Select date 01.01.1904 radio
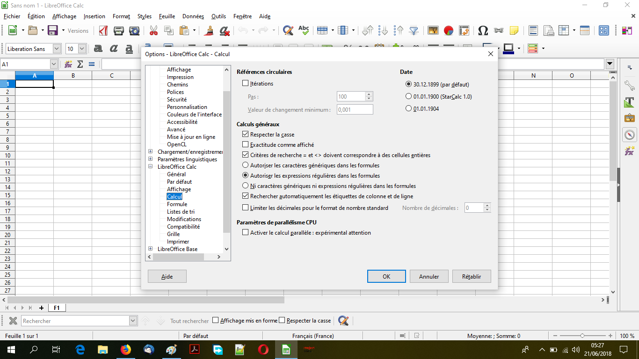 [x=409, y=108]
